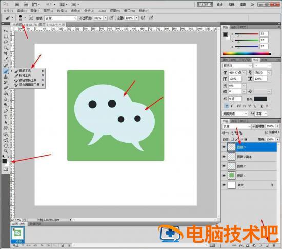The width and height of the screenshot is (282, 249).
Task: Open flow 100% arrow in options bar
Action: [x=137, y=18]
